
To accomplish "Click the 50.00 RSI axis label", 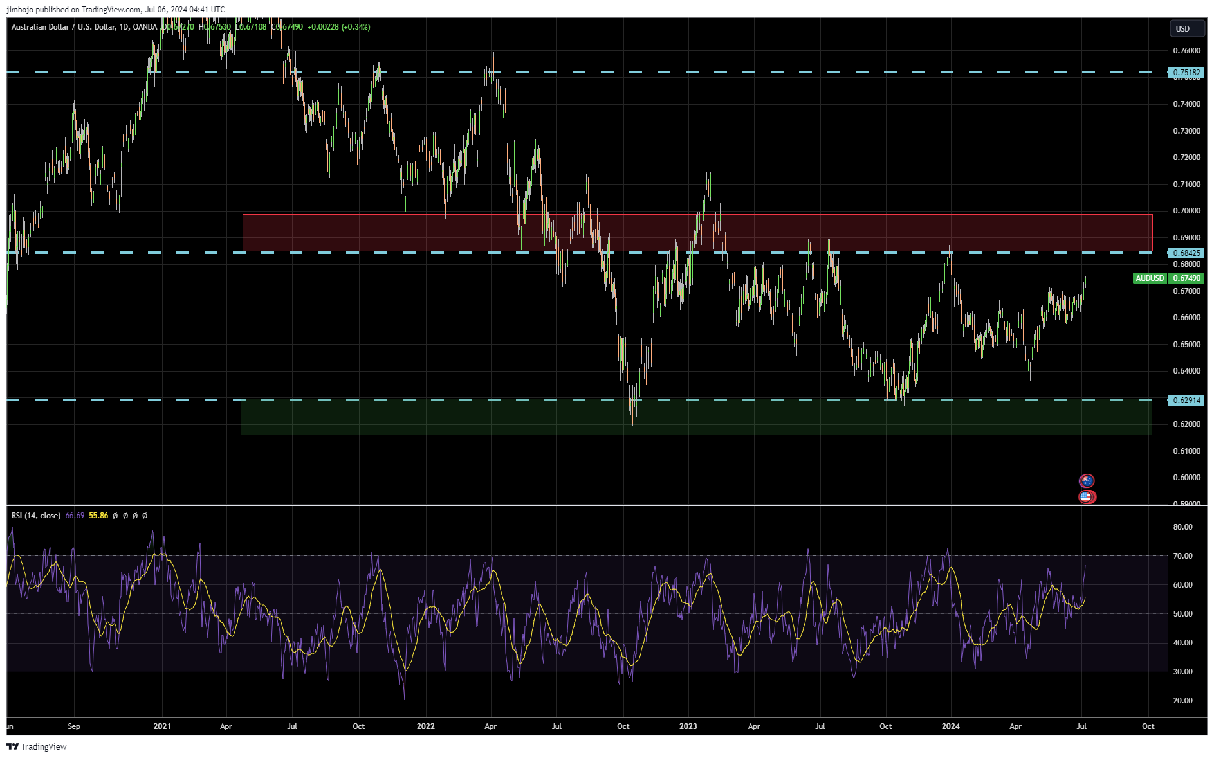I will click(1182, 614).
